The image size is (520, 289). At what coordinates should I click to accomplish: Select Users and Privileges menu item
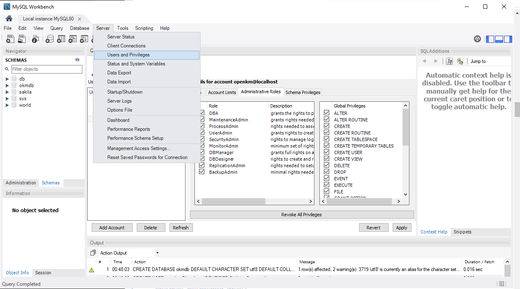129,55
